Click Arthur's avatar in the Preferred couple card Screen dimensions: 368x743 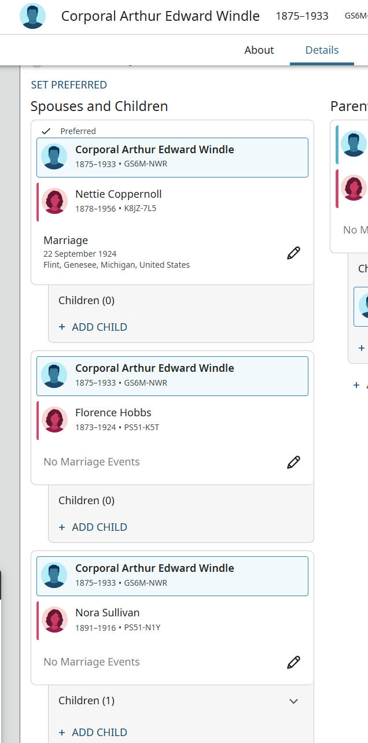[x=54, y=157]
